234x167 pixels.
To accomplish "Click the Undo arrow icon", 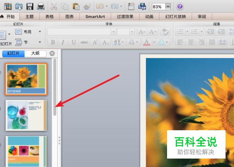I will coord(100,6).
